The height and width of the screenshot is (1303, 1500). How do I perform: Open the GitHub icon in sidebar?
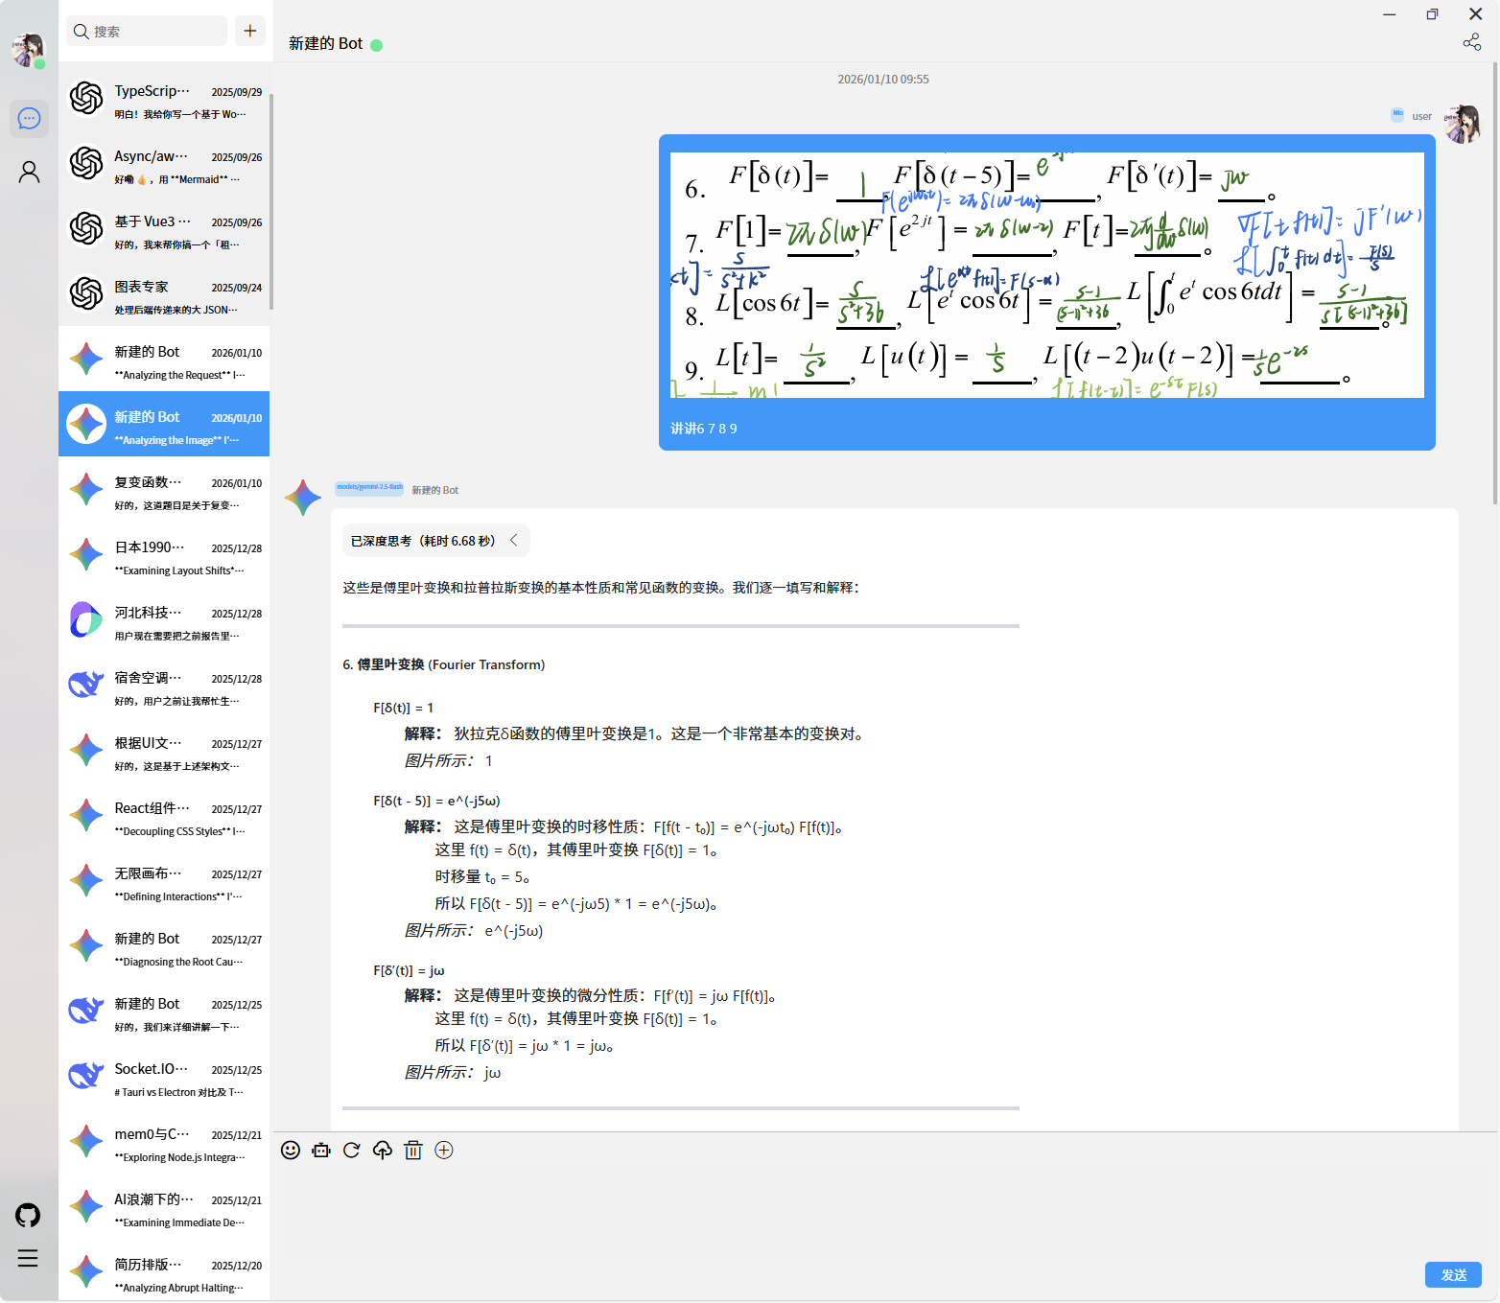[x=28, y=1216]
